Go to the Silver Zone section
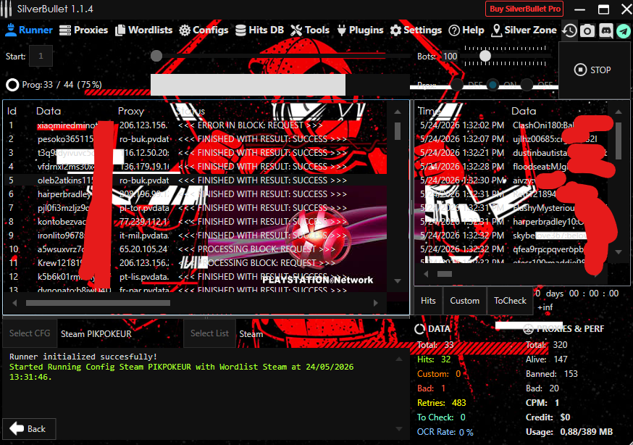Screen dimensions: 633x445 [x=524, y=30]
